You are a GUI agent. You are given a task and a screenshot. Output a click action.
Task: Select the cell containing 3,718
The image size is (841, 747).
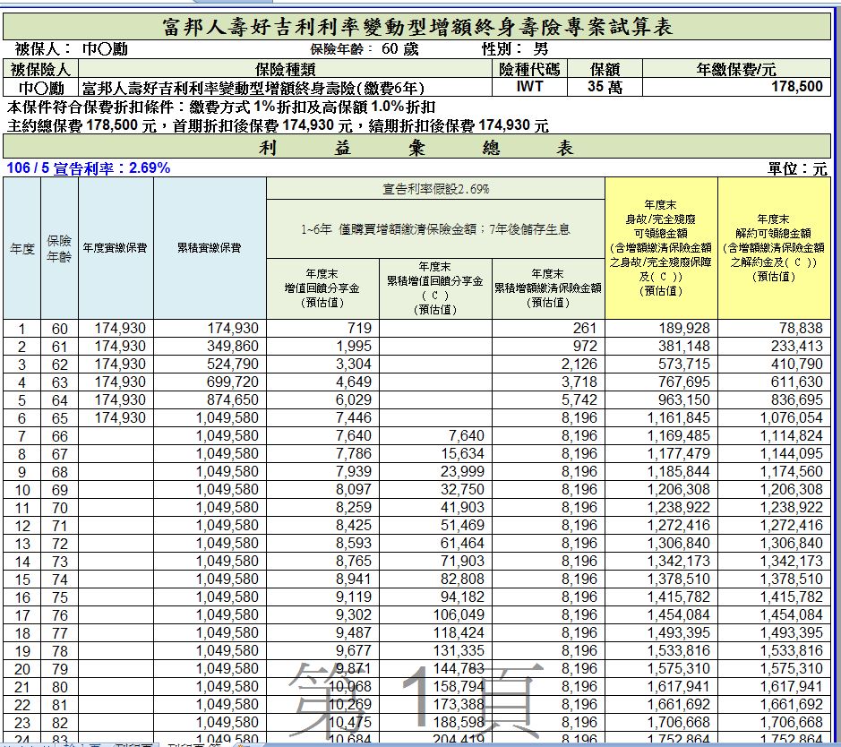(x=548, y=382)
